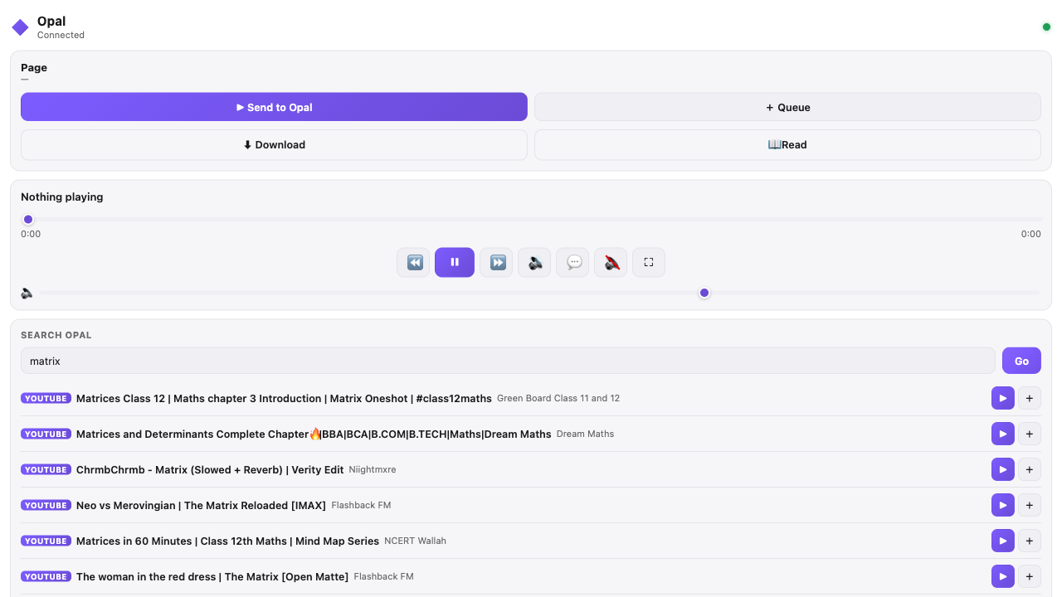
Task: Queue Neo vs Merovingian result
Action: pos(1030,505)
